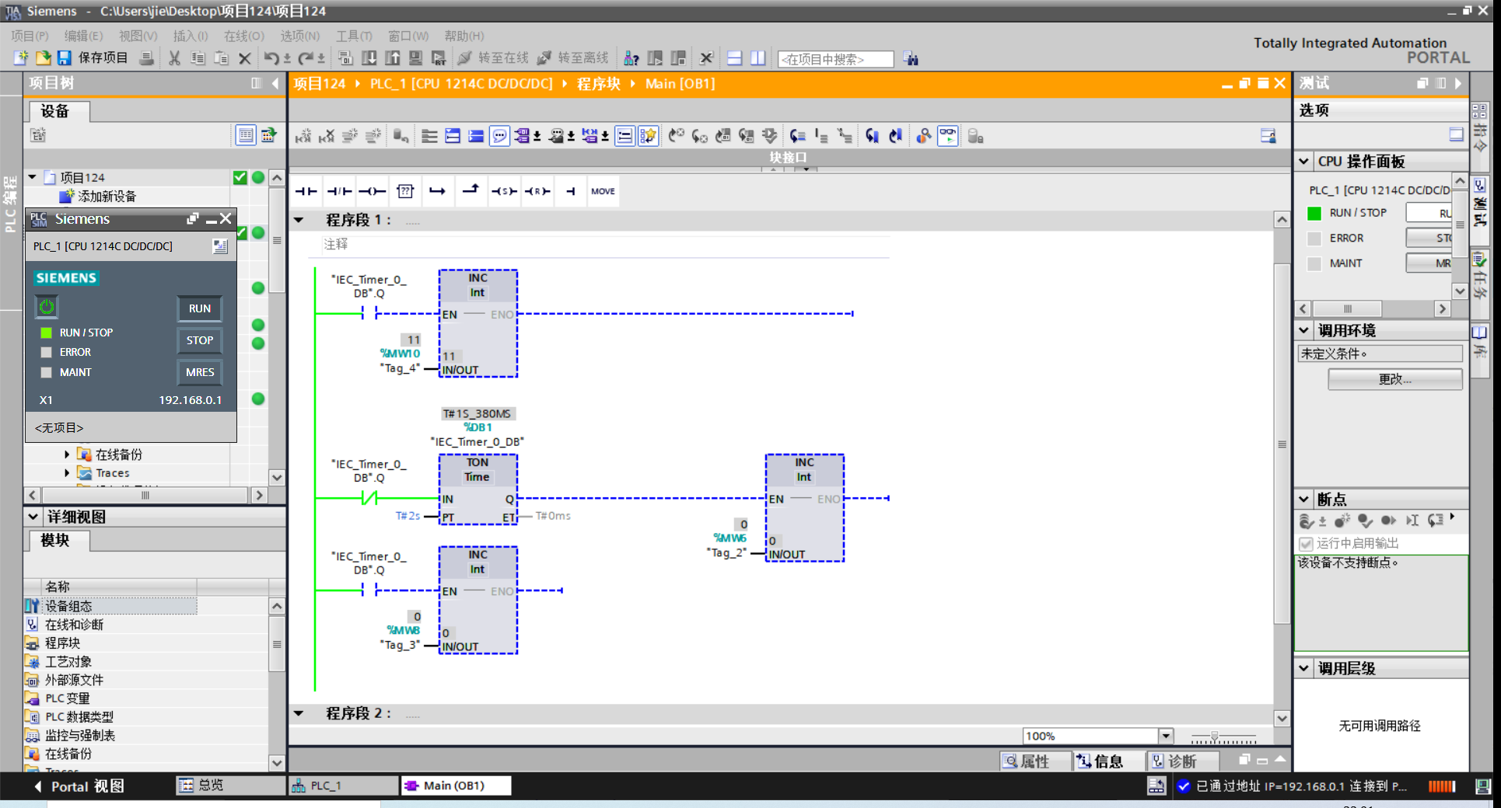Image resolution: width=1501 pixels, height=808 pixels.
Task: Toggle the 运行中启用输出 checkbox
Action: pyautogui.click(x=1307, y=543)
